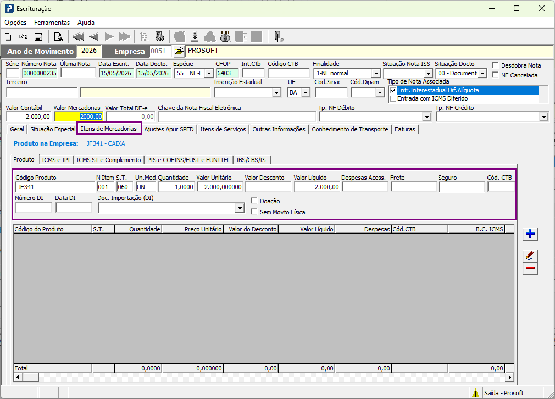Go to first record with double-left arrow
Image resolution: width=555 pixels, height=399 pixels.
coord(78,37)
